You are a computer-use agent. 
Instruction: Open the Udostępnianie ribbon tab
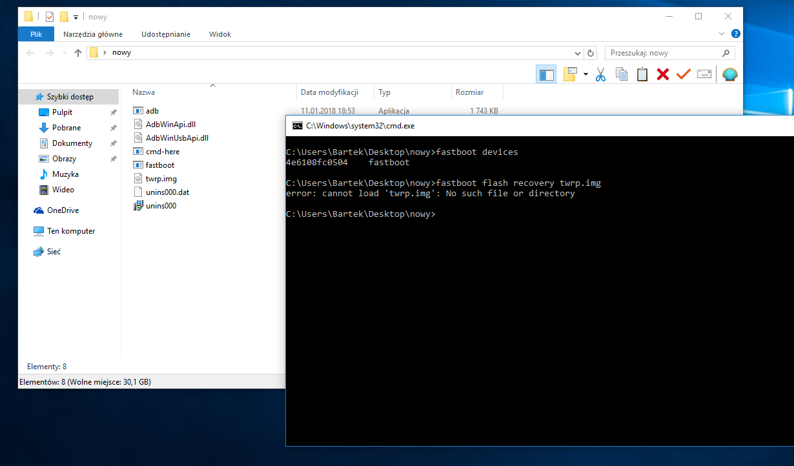coord(165,34)
